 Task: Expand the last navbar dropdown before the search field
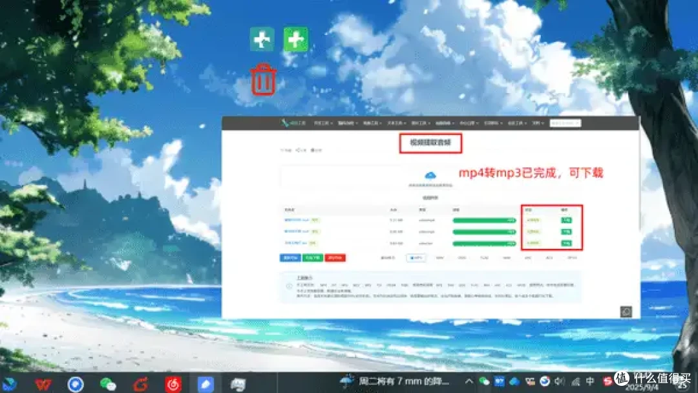(538, 123)
